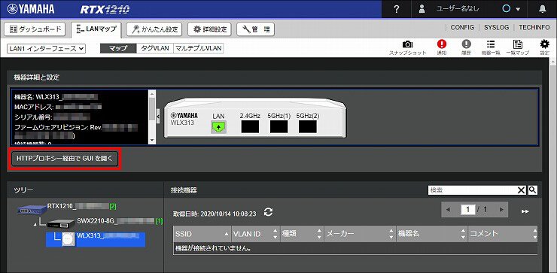The width and height of the screenshot is (557, 273).
Task: Open the TECHINFO link
Action: click(534, 27)
